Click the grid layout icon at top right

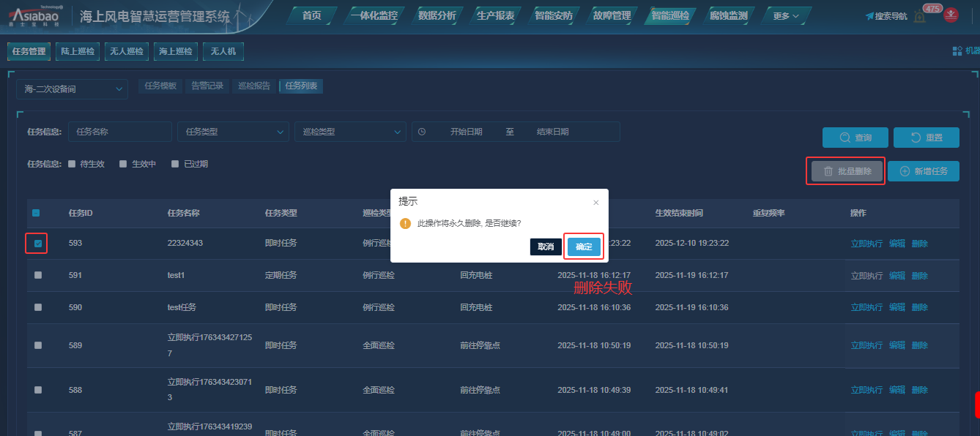pyautogui.click(x=957, y=51)
